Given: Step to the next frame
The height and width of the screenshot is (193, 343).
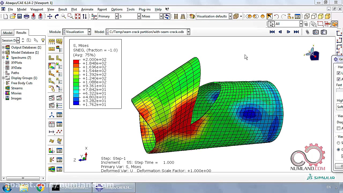Looking at the screenshot, I should 288,32.
